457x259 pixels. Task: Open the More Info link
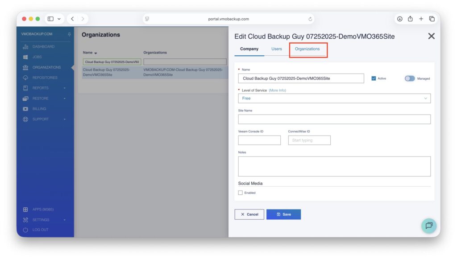(x=277, y=90)
